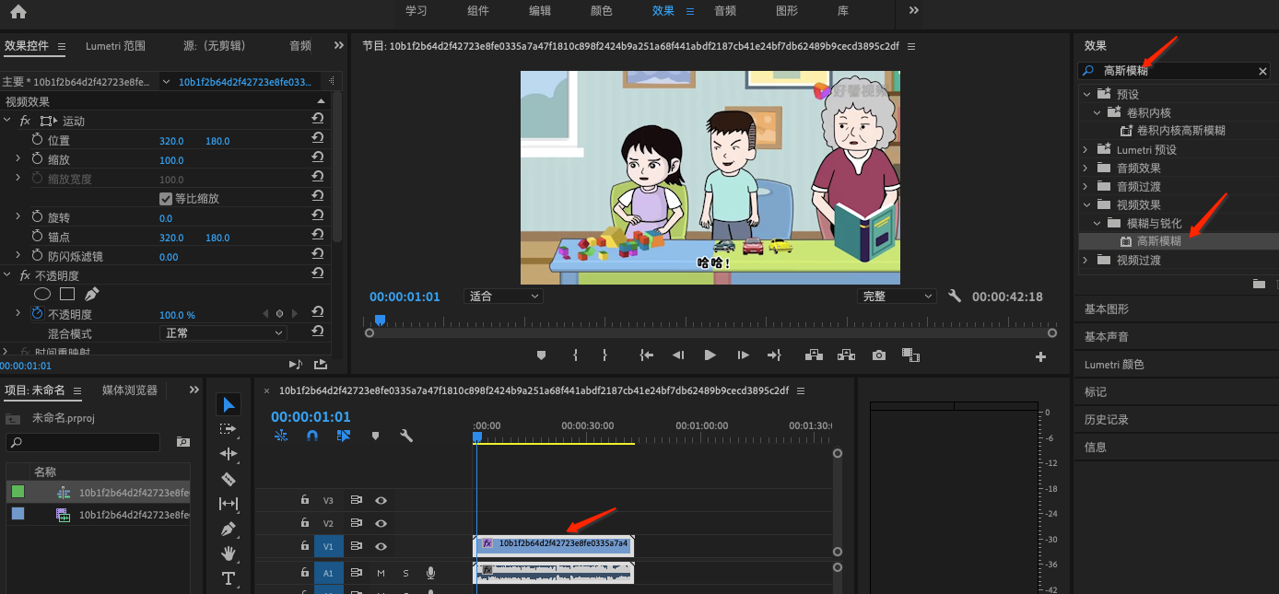
Task: Collapse the 模糊与锐化 folder
Action: (x=1097, y=223)
